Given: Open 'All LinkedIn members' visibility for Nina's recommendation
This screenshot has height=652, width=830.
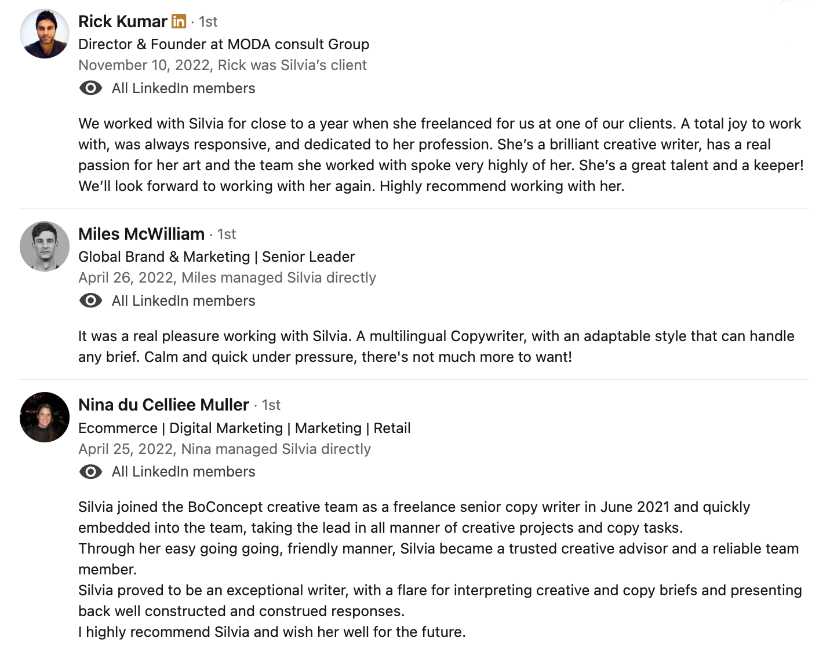Looking at the screenshot, I should click(183, 472).
